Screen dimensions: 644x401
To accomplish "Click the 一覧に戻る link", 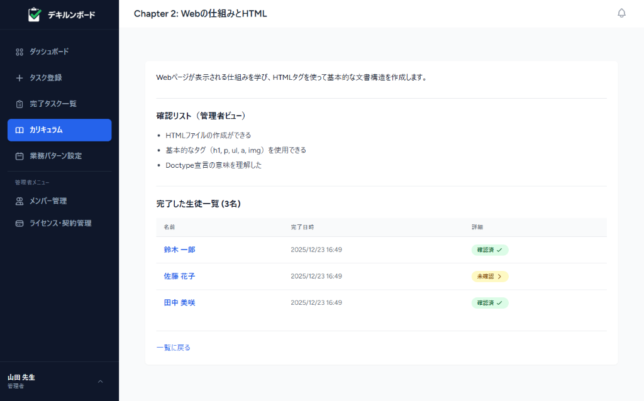I will (x=172, y=346).
